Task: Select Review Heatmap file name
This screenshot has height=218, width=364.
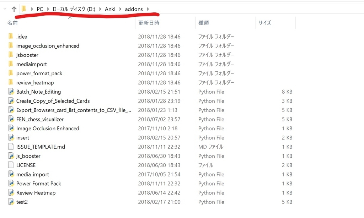Action: click(36, 193)
